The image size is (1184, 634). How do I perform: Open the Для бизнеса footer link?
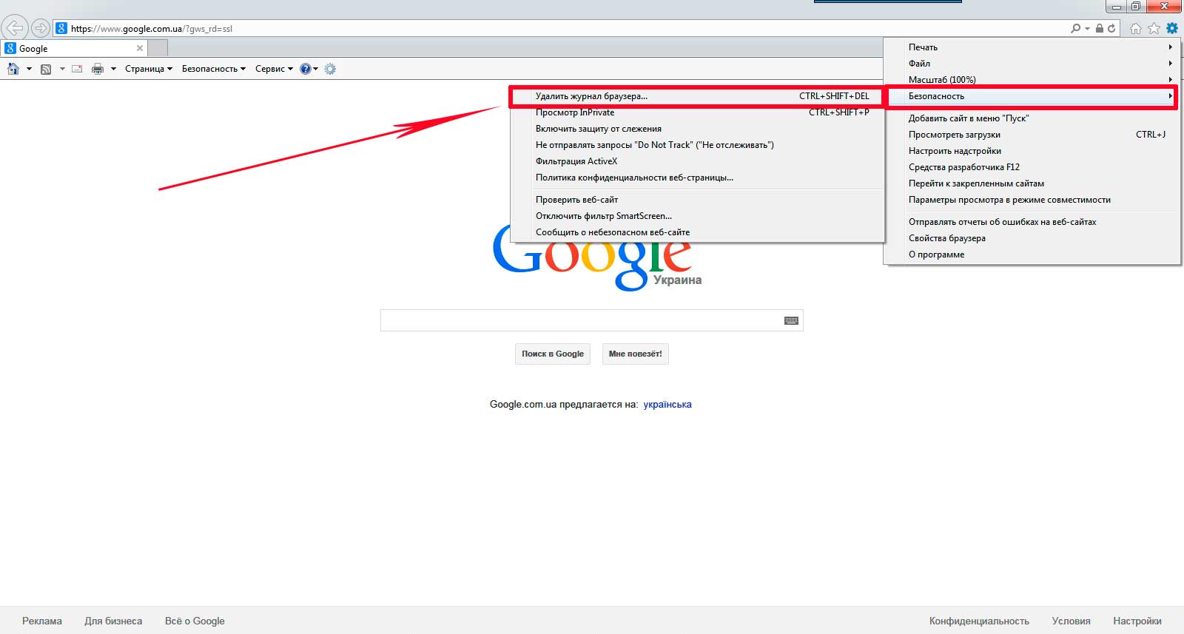(113, 621)
